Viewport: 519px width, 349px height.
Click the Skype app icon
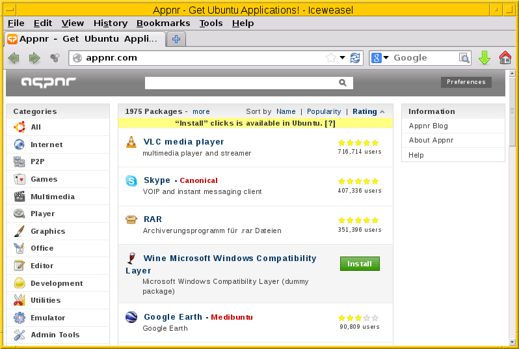[x=131, y=181]
